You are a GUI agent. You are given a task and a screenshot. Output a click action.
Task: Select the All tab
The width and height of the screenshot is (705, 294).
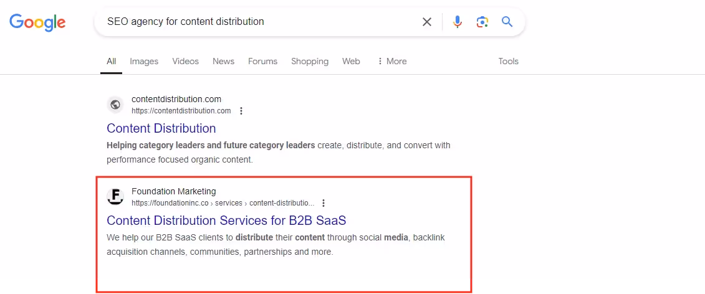(x=111, y=61)
